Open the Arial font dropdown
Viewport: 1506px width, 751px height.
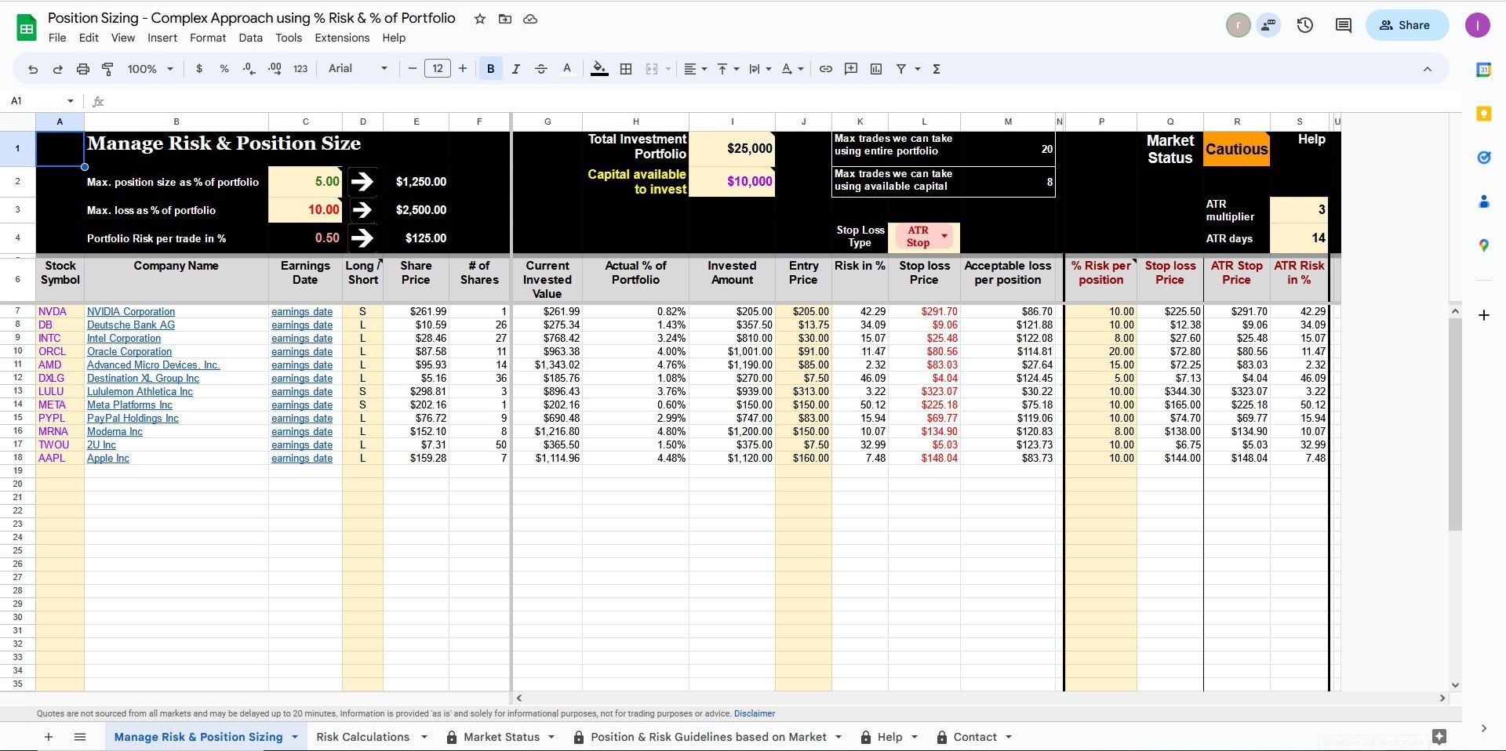[358, 69]
